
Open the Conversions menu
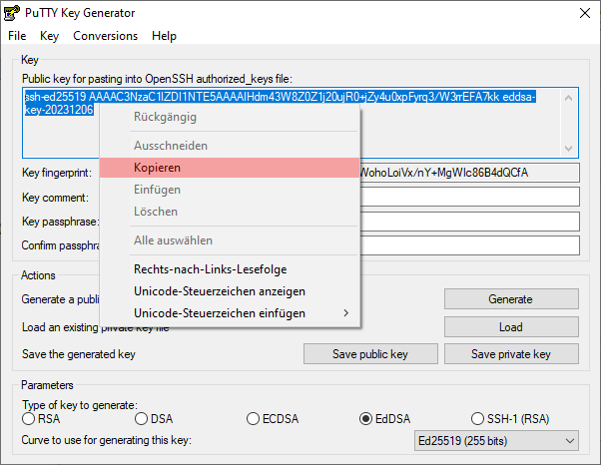106,36
